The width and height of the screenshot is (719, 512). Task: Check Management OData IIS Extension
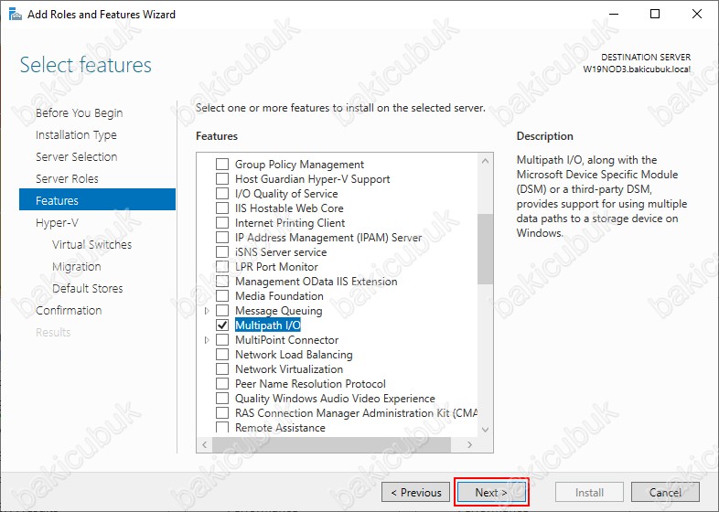(x=222, y=282)
